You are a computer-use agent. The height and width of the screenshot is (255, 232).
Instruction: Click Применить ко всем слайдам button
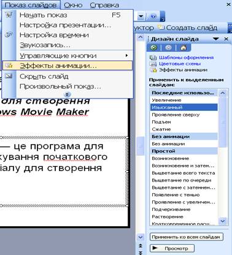(x=186, y=237)
